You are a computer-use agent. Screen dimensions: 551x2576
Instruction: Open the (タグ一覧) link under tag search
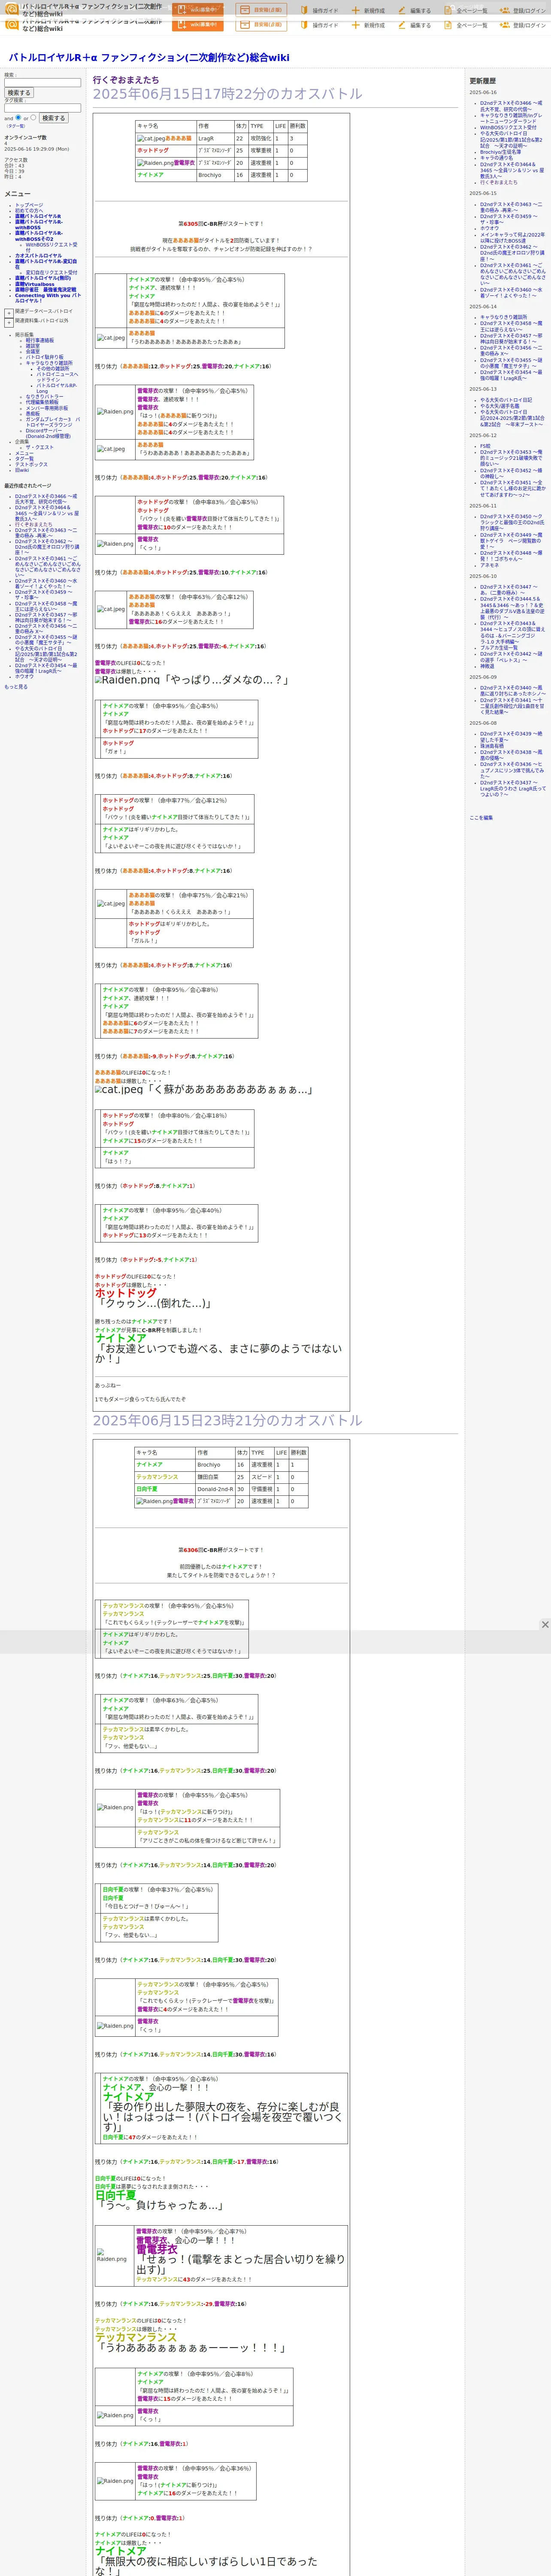pos(15,126)
